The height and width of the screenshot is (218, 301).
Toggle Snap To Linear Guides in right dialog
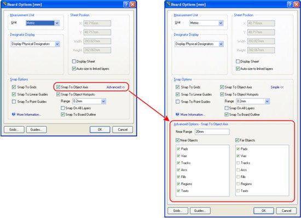point(177,95)
